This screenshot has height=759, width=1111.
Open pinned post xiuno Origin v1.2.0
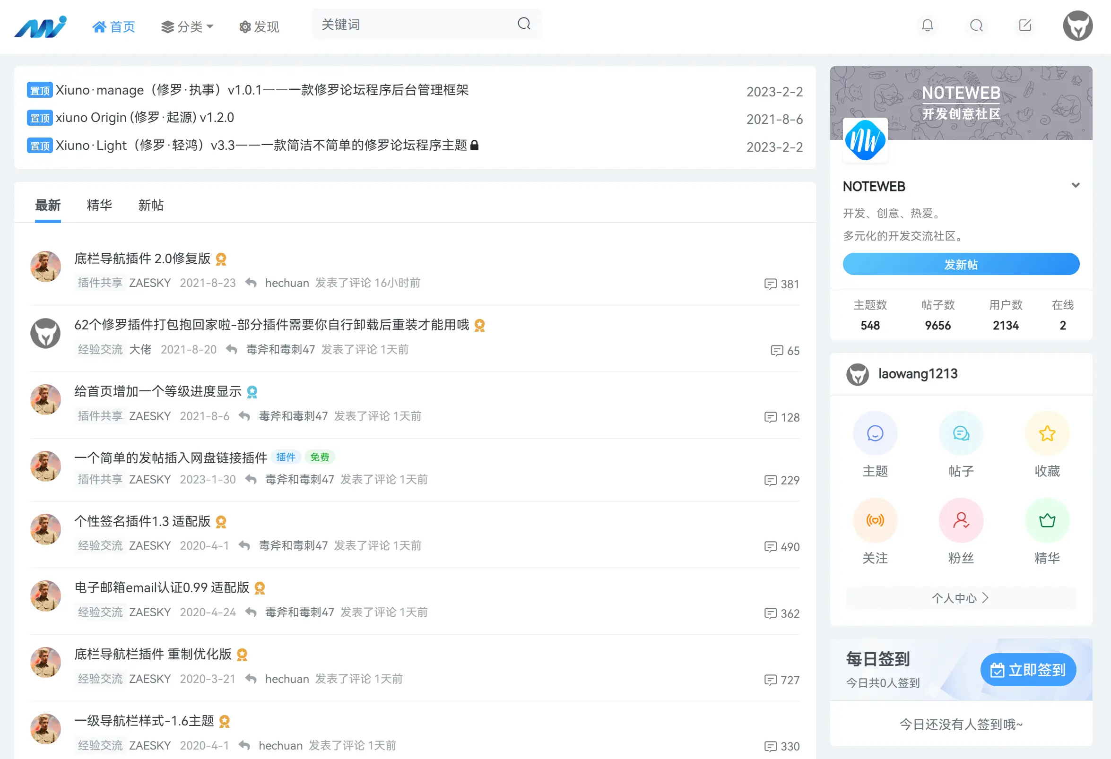tap(145, 118)
